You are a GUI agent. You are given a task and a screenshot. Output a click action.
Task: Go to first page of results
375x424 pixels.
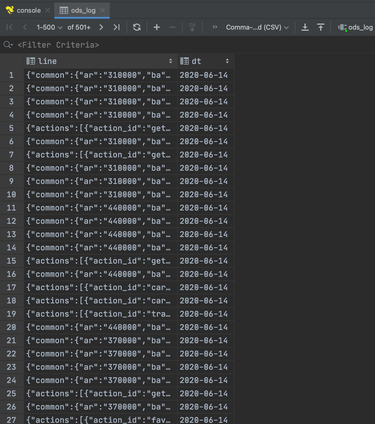click(9, 27)
